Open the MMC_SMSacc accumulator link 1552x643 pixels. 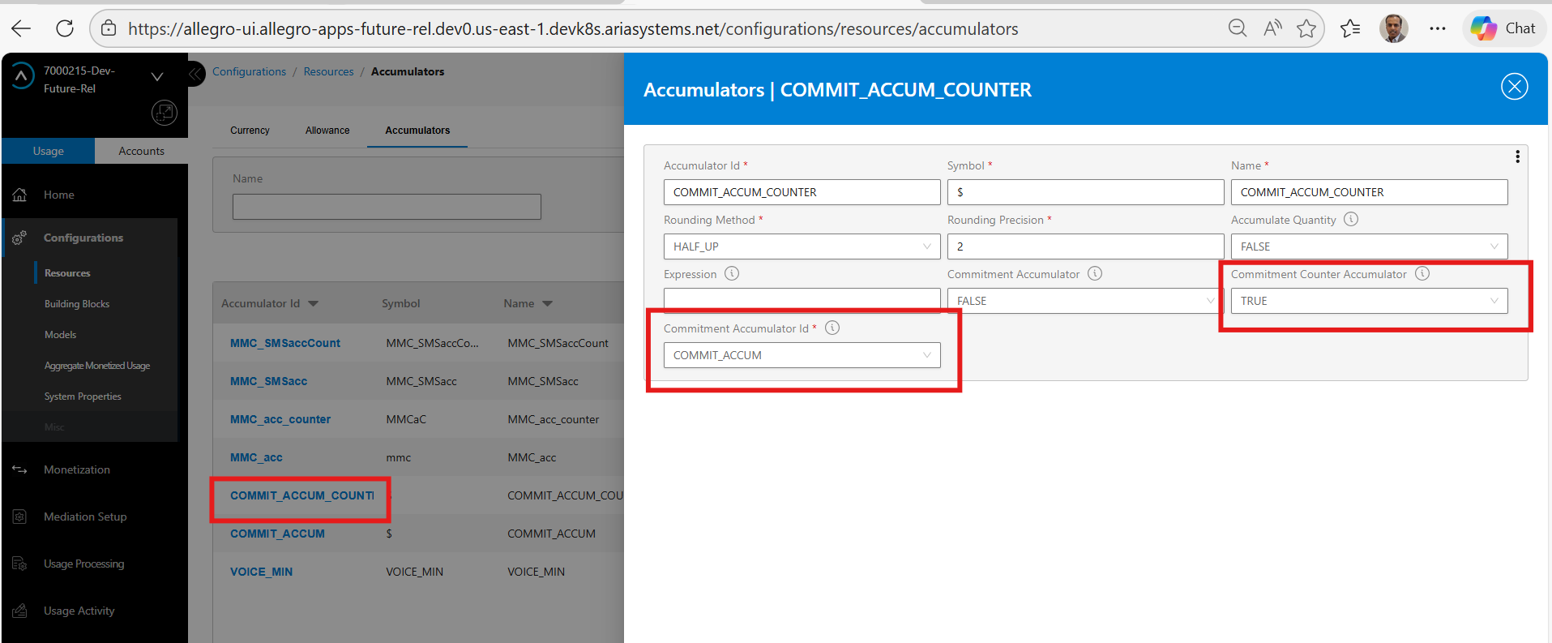click(x=268, y=381)
